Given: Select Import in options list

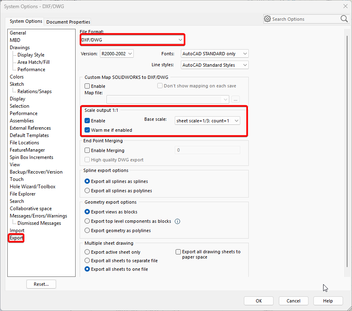Looking at the screenshot, I should tap(17, 231).
